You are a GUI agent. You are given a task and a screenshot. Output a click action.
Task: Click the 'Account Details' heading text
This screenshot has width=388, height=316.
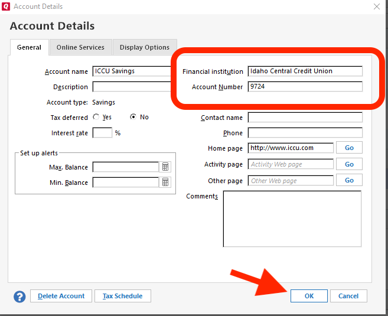[52, 26]
